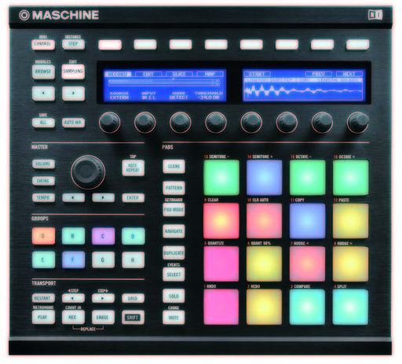Click the right arrow button below Sampling
The height and width of the screenshot is (364, 402).
click(73, 94)
